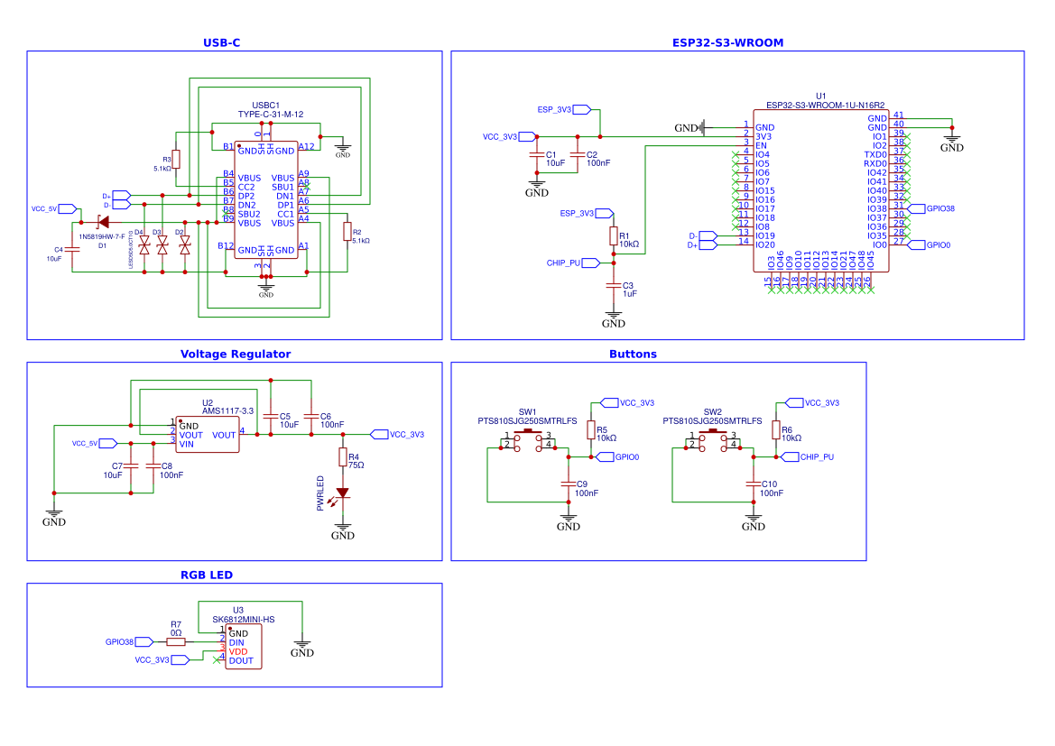
Task: Click the R4 75Ω resistor symbol
Action: coord(342,458)
